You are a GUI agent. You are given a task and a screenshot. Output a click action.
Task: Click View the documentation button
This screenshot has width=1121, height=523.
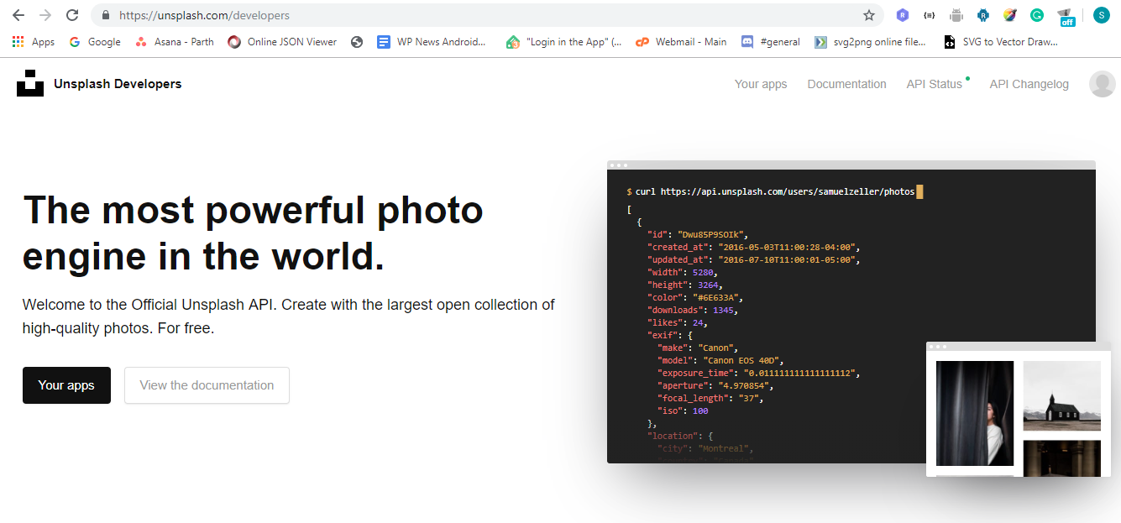click(x=207, y=385)
